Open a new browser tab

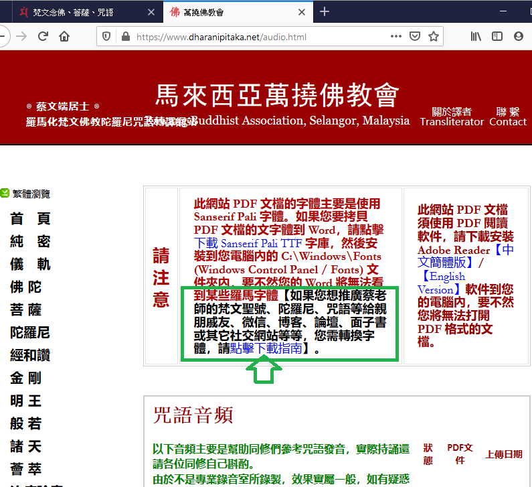tap(325, 11)
